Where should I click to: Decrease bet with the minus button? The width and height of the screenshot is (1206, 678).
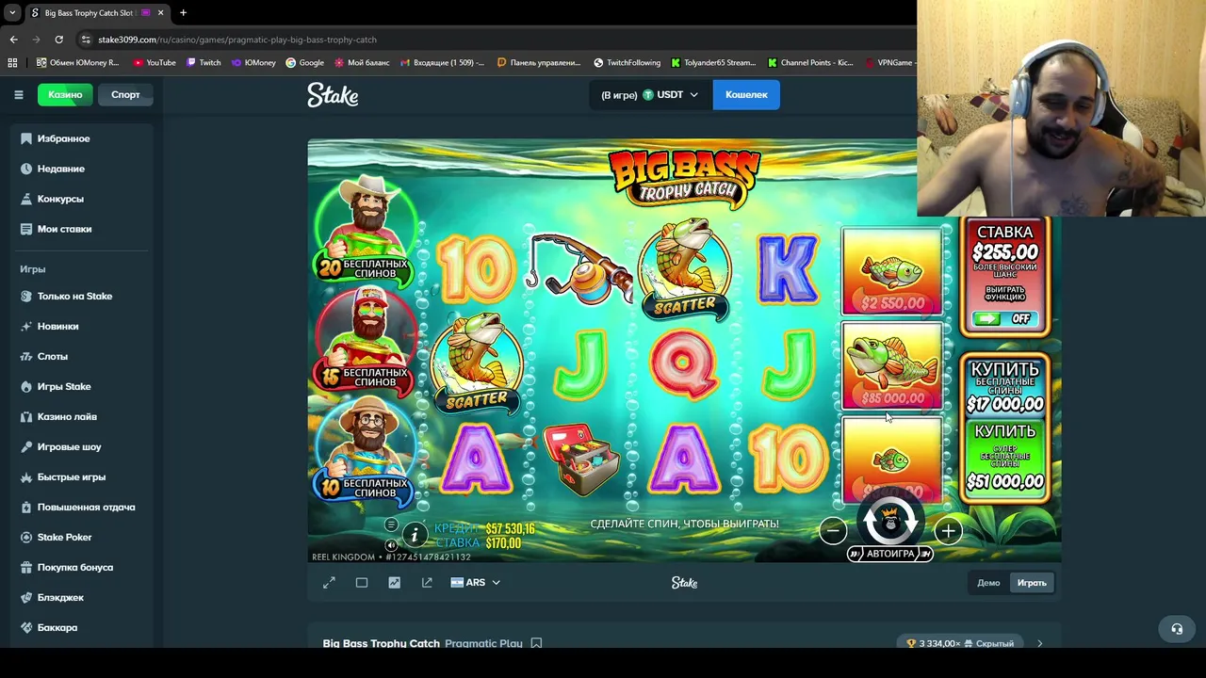[832, 531]
